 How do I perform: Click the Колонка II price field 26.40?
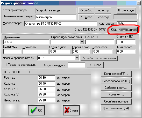[47, 84]
